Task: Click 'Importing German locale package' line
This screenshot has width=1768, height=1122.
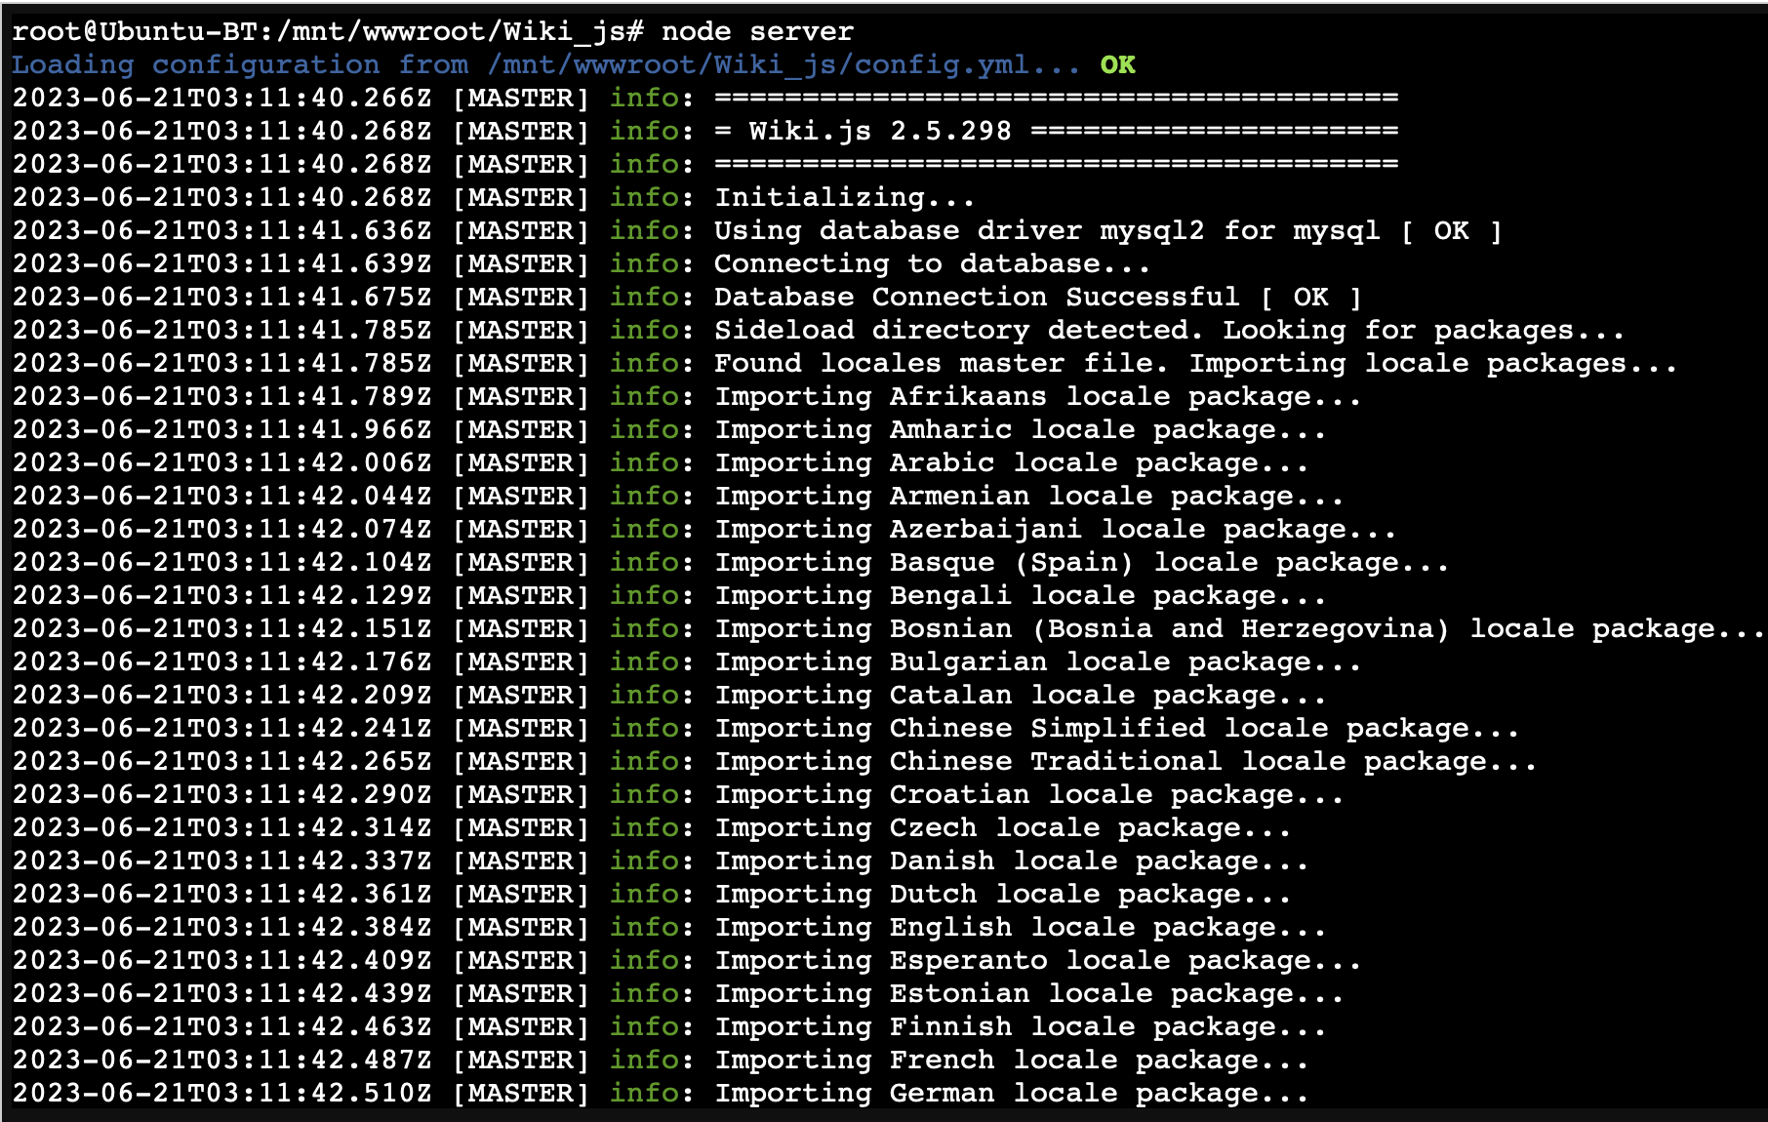Action: coord(1011,1093)
